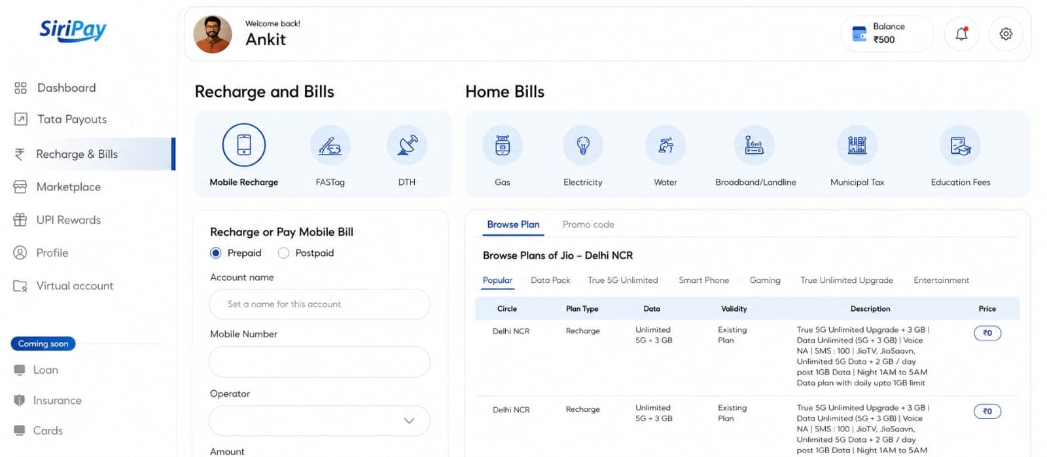Screen dimensions: 1047x457
Task: Open the Operator dropdown
Action: click(319, 420)
